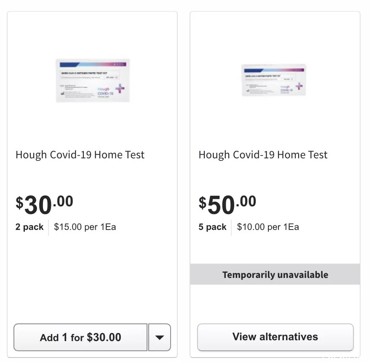Click the $10.00 per 1Ea unit price
The height and width of the screenshot is (363, 369).
click(268, 227)
